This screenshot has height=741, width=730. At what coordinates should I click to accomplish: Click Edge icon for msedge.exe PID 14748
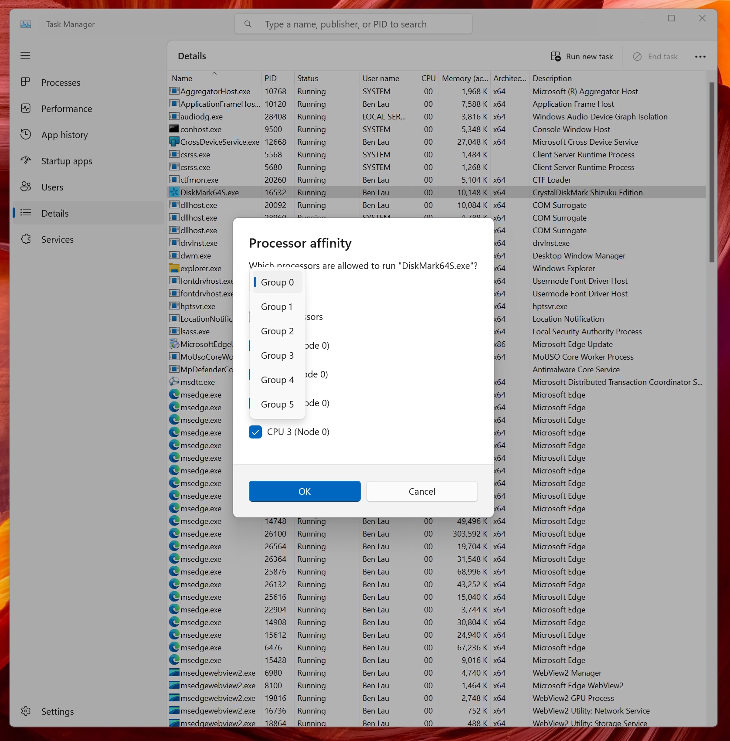[174, 521]
